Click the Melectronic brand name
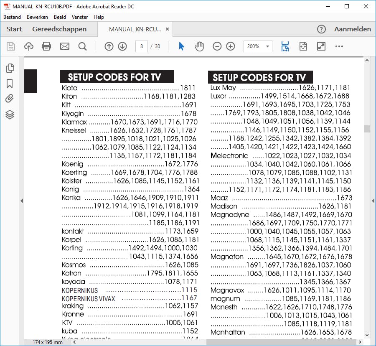 229,155
